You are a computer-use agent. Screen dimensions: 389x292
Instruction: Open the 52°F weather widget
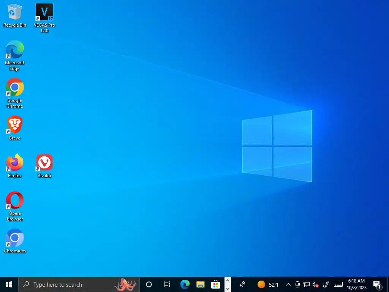268,284
